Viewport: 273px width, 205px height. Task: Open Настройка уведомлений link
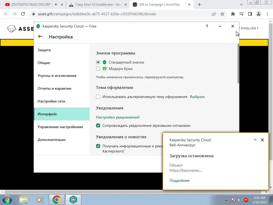click(x=118, y=117)
